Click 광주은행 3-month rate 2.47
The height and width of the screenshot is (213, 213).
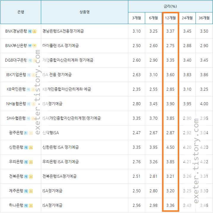click(137, 133)
